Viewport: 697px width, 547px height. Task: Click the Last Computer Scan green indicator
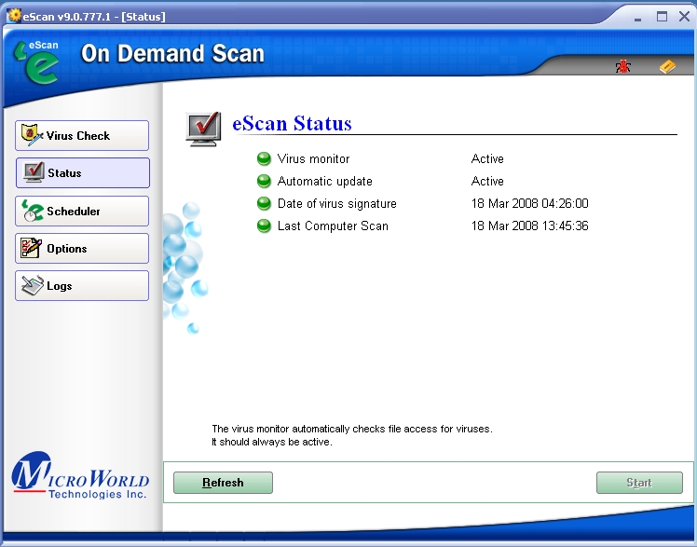pos(264,226)
